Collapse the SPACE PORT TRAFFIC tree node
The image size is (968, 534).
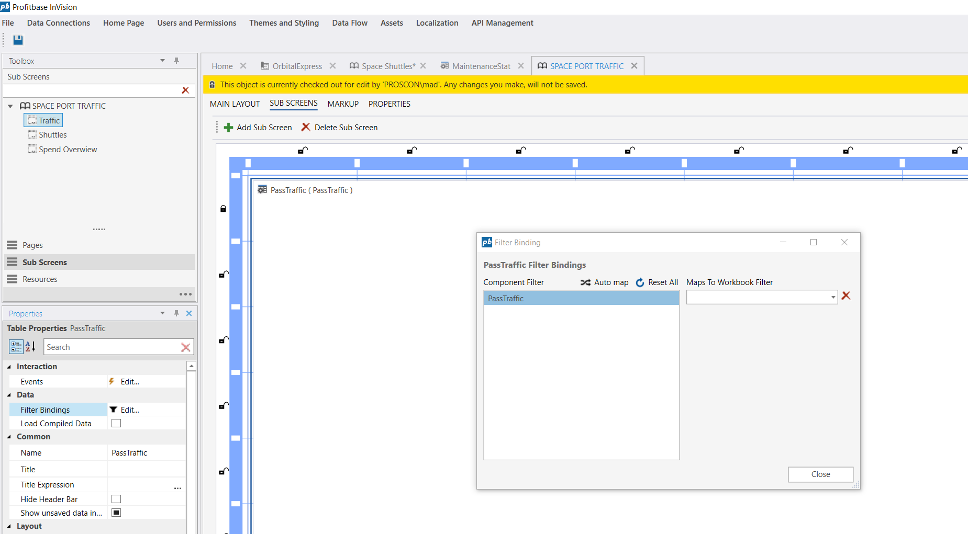pos(10,106)
